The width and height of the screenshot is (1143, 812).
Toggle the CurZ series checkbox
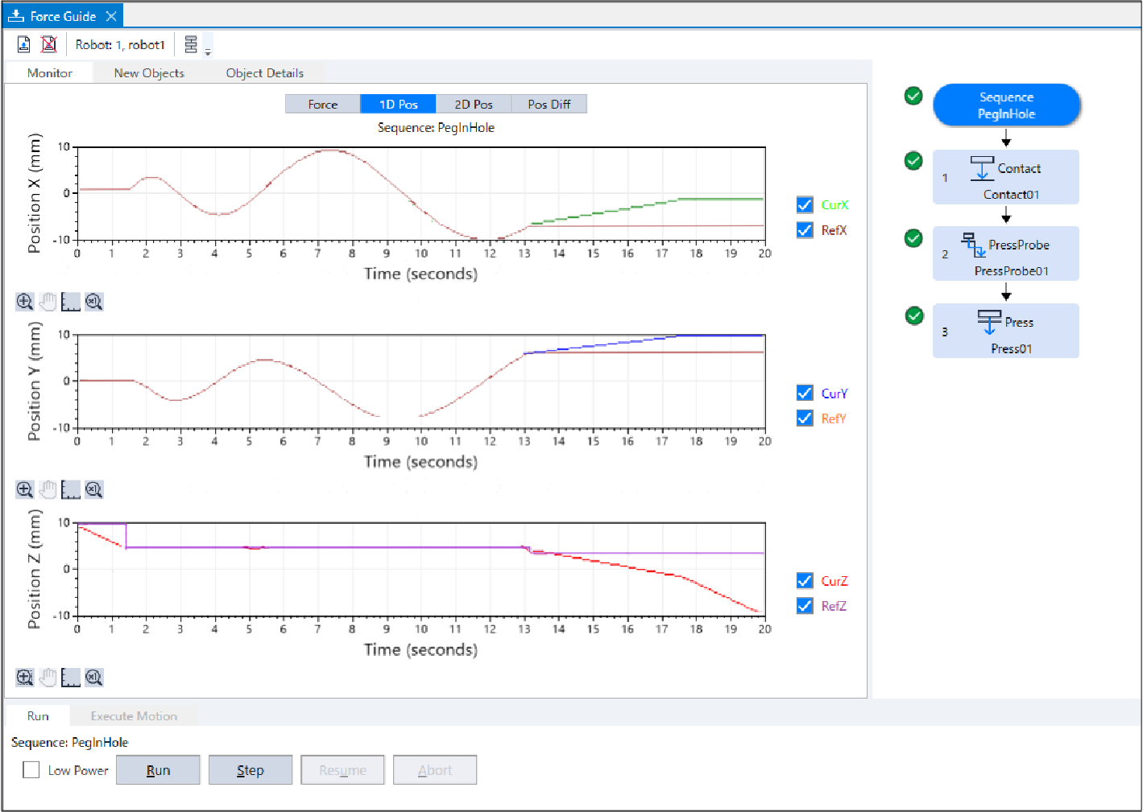(805, 581)
